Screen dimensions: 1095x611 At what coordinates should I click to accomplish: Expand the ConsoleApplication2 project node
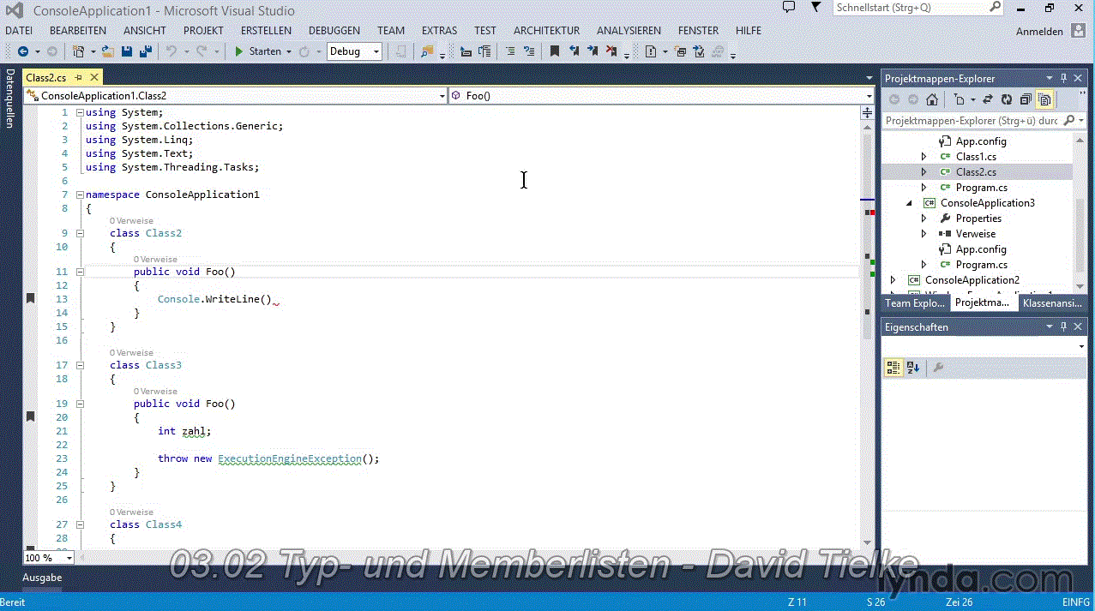coord(893,280)
